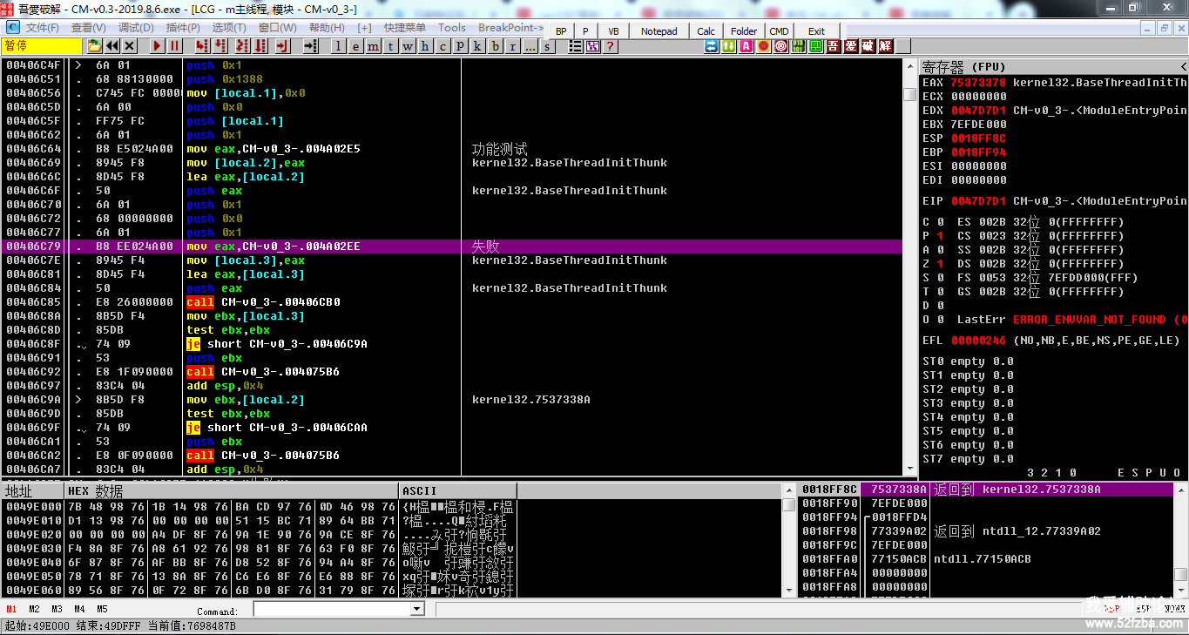Pause execution with the pause icon
Viewport: 1189px width, 635px height.
point(175,46)
